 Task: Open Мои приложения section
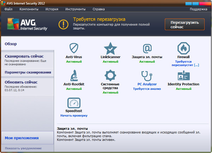22,138
